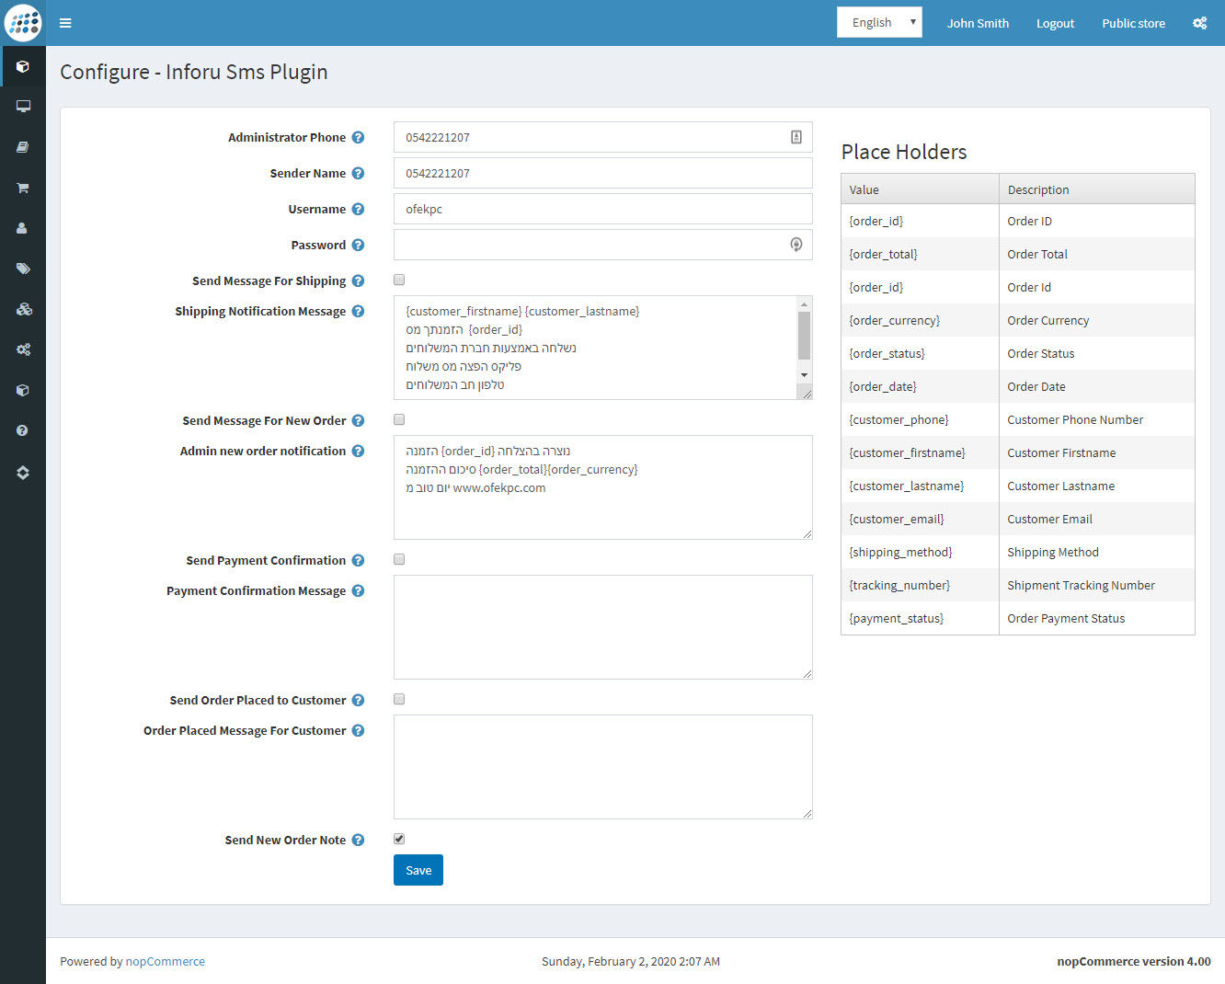Image resolution: width=1225 pixels, height=984 pixels.
Task: Click the Username field containing ofekpc
Action: click(x=603, y=209)
